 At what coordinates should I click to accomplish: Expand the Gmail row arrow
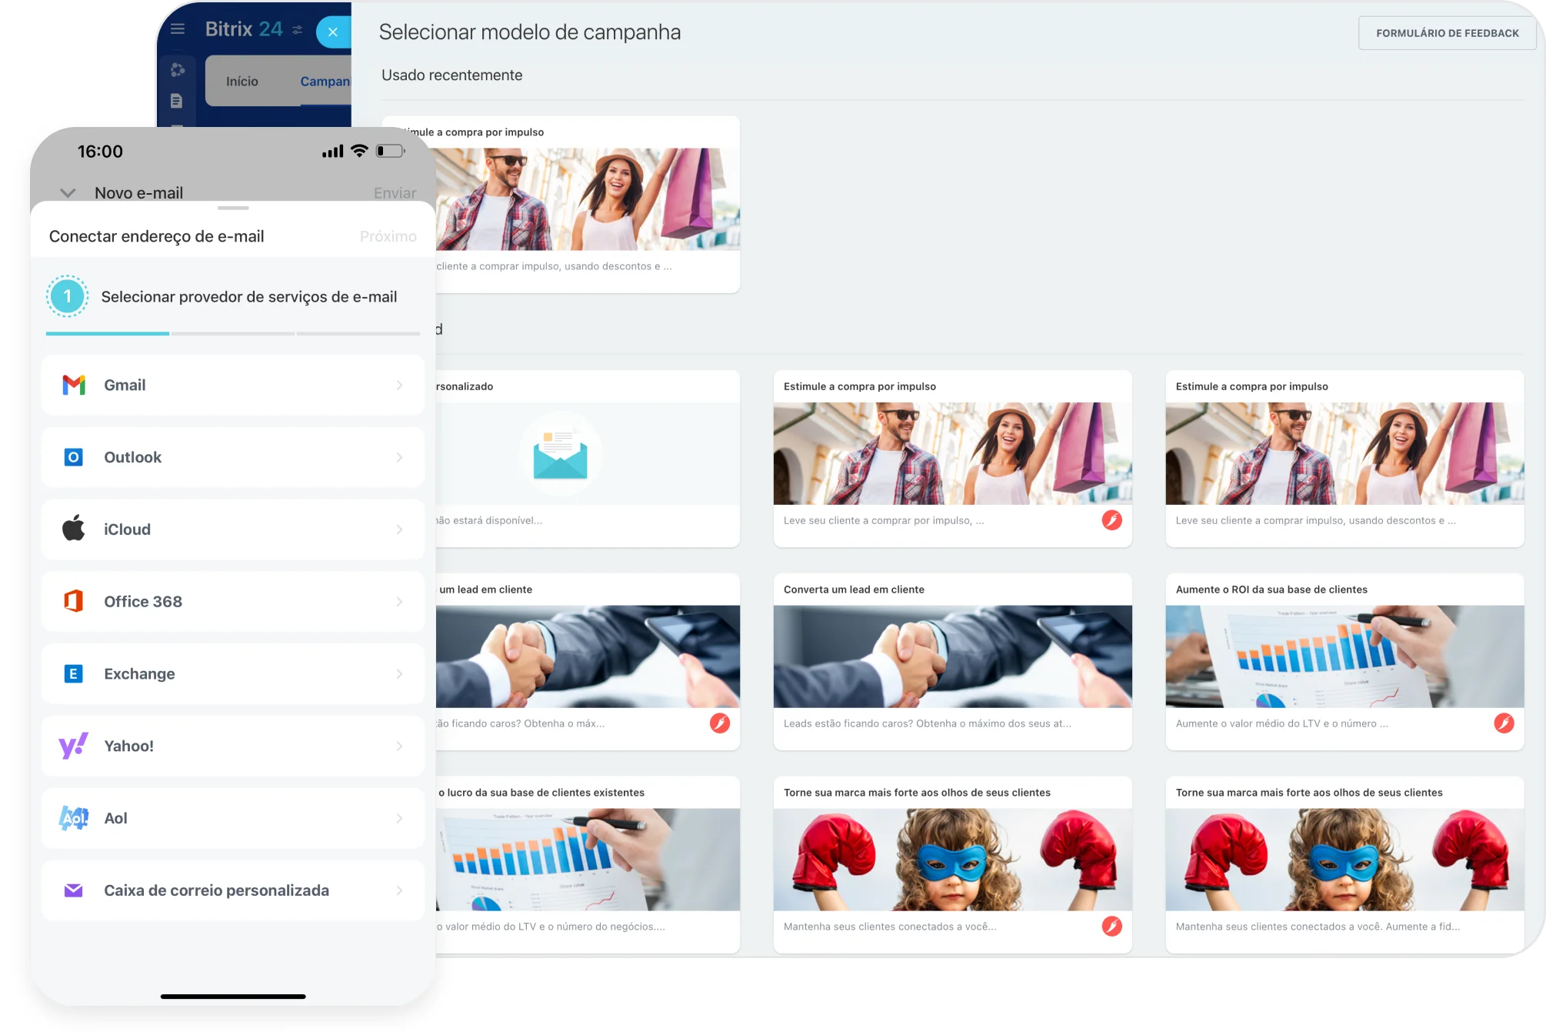coord(399,385)
